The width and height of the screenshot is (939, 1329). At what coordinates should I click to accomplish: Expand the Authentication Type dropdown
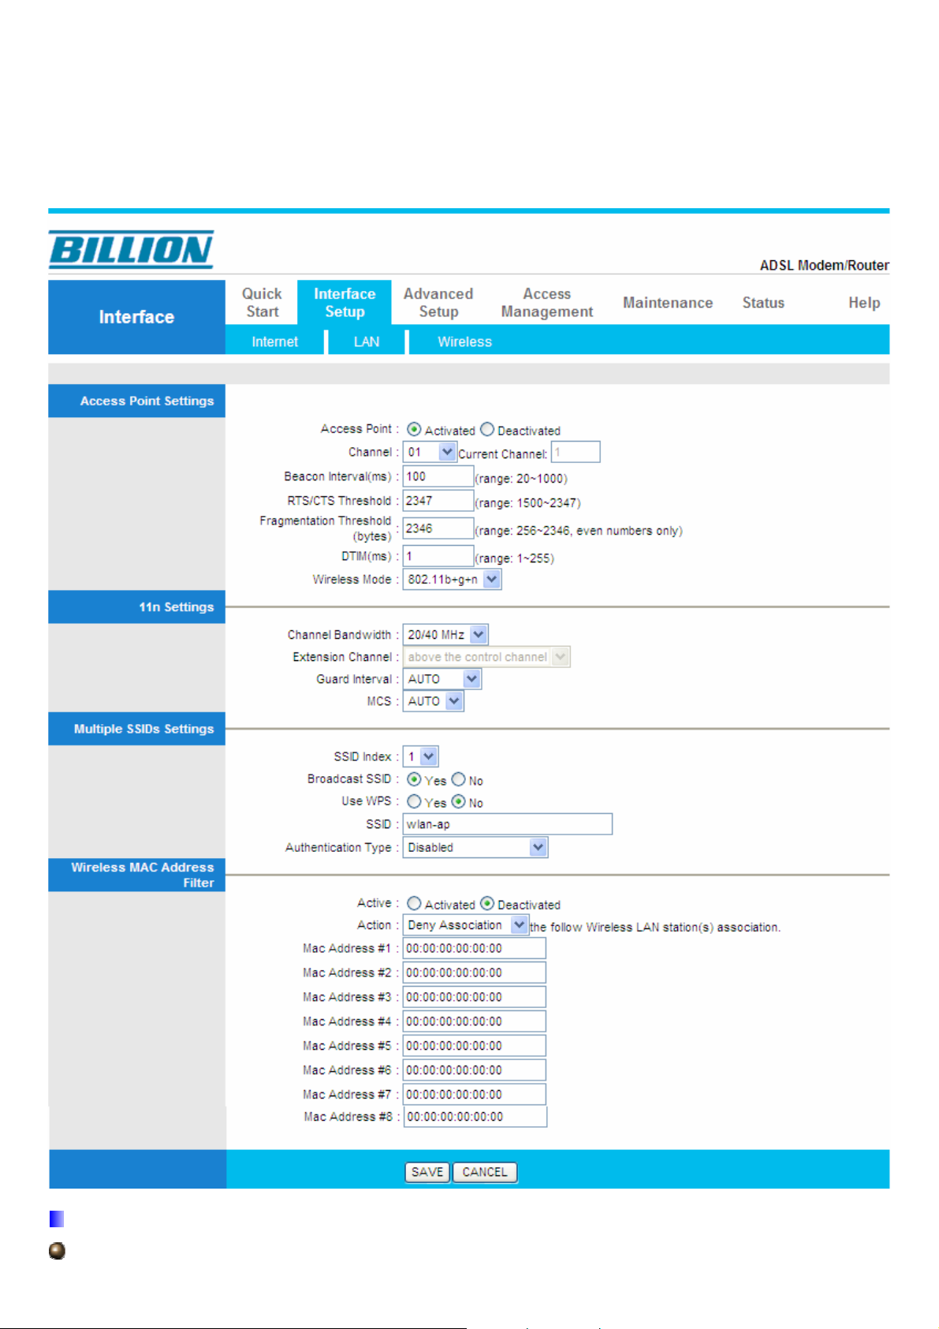[x=475, y=847]
